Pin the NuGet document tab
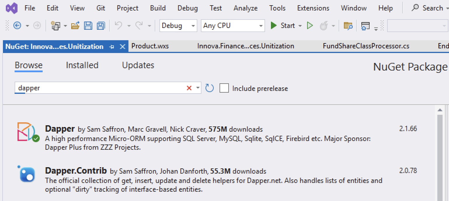 (112, 47)
